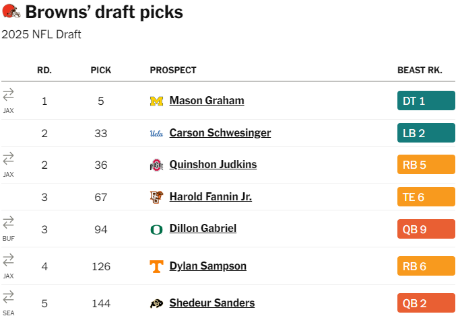
Task: Open Carson Schwesinger's prospect profile
Action: pos(220,133)
